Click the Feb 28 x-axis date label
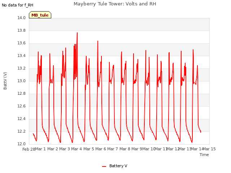Screen dimensions: 231x173 click(29, 149)
